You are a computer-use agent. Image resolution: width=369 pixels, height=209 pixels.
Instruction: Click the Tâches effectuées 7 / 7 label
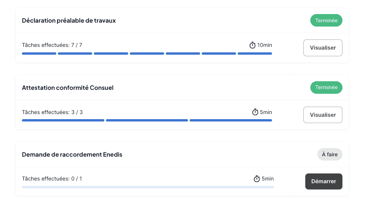coord(52,45)
